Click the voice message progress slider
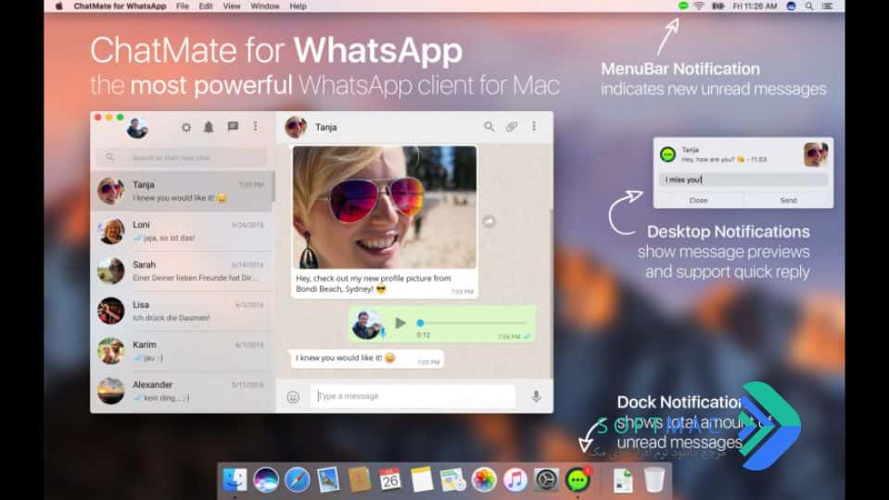Screen dimensions: 889x500 pos(473,323)
